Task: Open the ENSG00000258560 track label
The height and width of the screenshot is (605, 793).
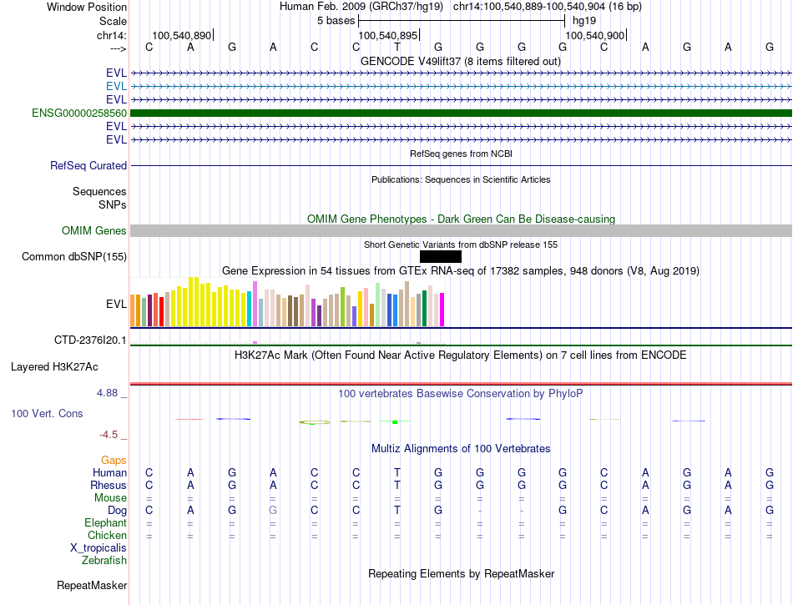Action: (x=79, y=113)
